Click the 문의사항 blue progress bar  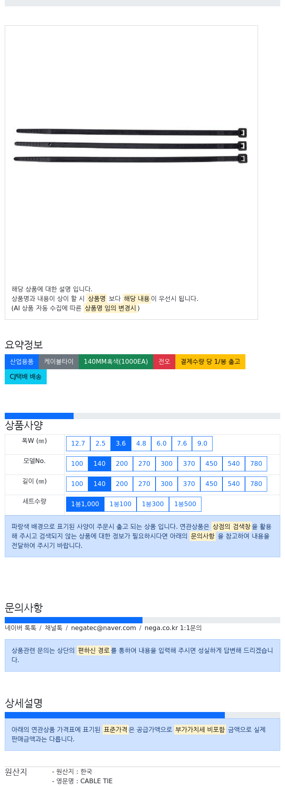(74, 620)
